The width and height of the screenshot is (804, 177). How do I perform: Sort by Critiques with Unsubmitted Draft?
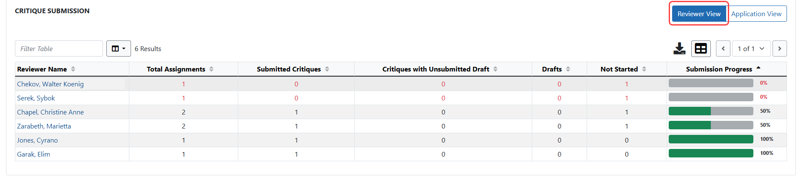point(495,69)
